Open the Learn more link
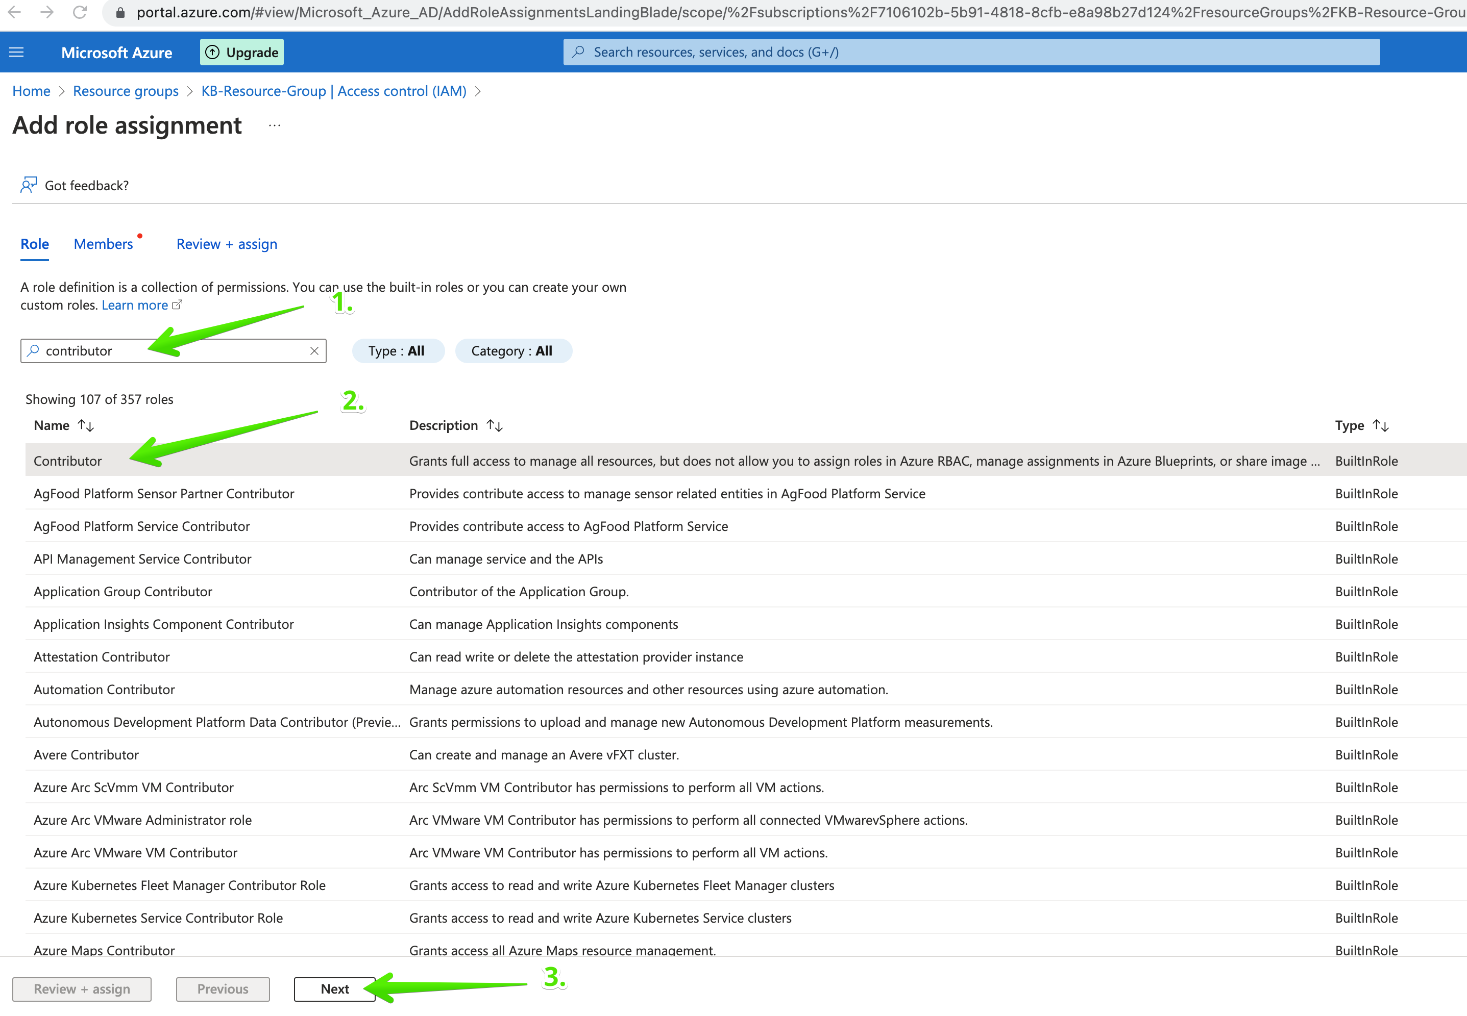 tap(134, 305)
